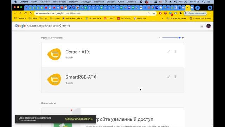Viewport: 225px width, 127px height.
Task: Click the SmartRGB-ATX name text
Action: click(81, 77)
